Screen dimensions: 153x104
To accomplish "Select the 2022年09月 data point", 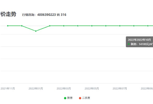I will click(148, 26).
